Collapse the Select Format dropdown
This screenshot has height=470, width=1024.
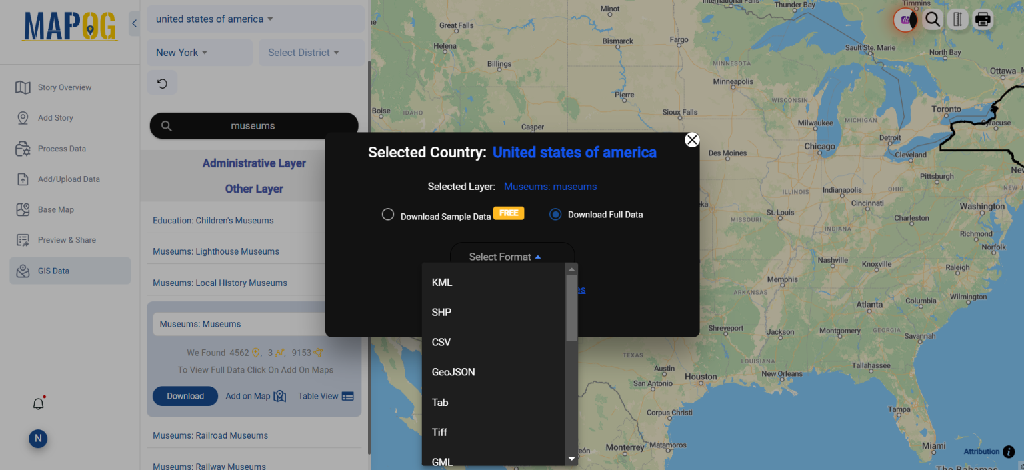click(512, 257)
